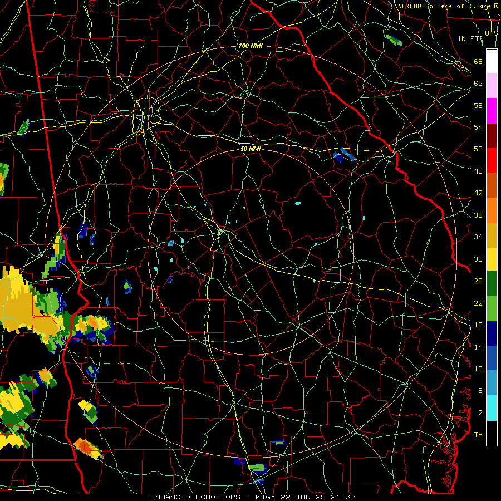Screen dimensions: 501x501
Task: Click the light pink 62K ft legend color
Action: (x=492, y=86)
